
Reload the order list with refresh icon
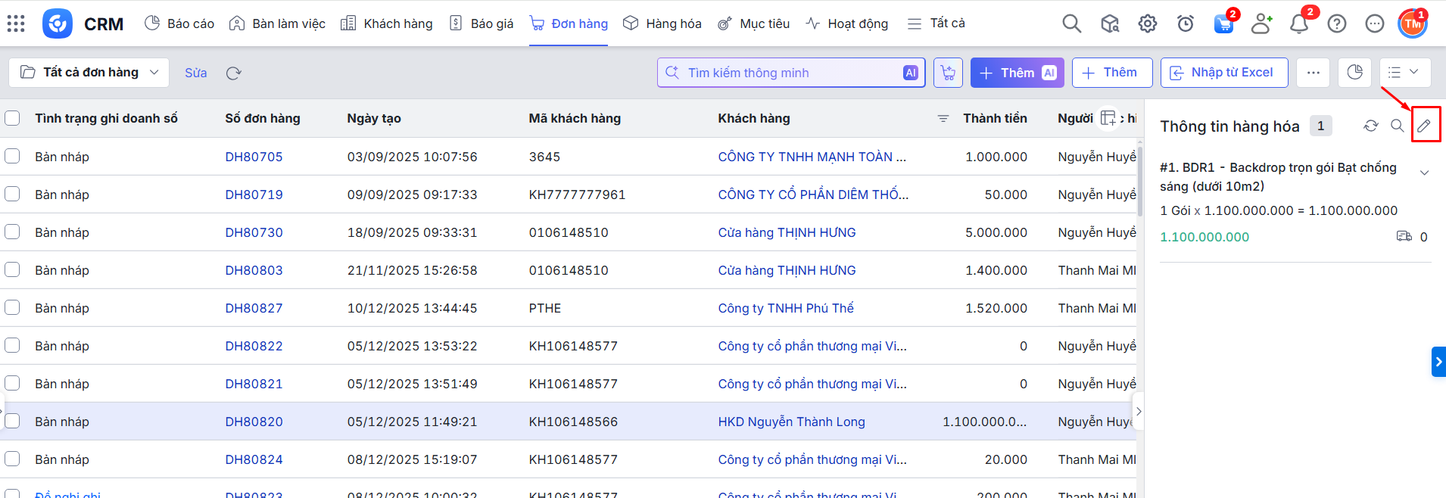233,73
